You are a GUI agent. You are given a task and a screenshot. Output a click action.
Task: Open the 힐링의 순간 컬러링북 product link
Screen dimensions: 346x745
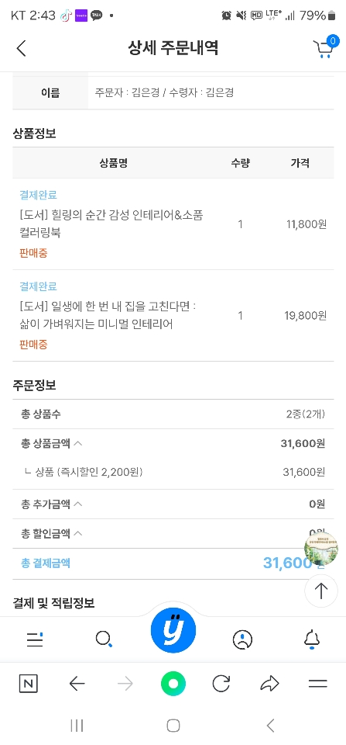tap(111, 223)
